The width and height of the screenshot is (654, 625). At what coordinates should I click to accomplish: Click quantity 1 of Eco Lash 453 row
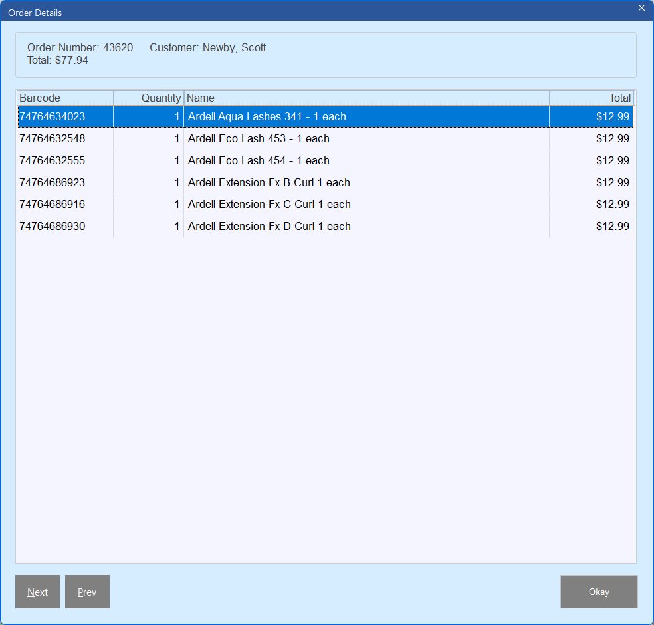[177, 138]
